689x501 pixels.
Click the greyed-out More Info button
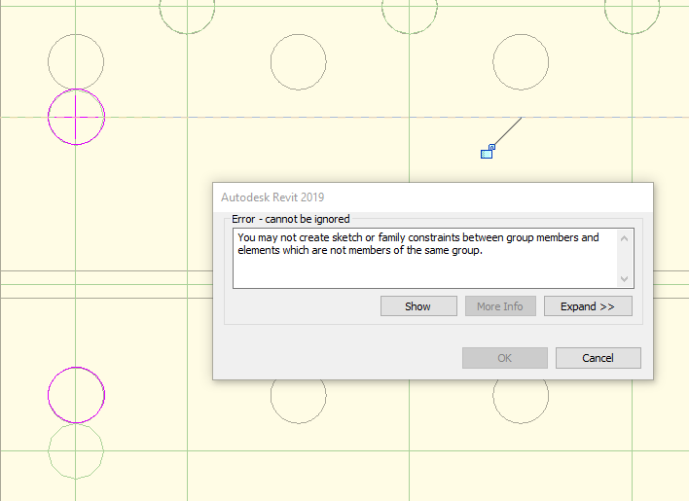(x=500, y=306)
